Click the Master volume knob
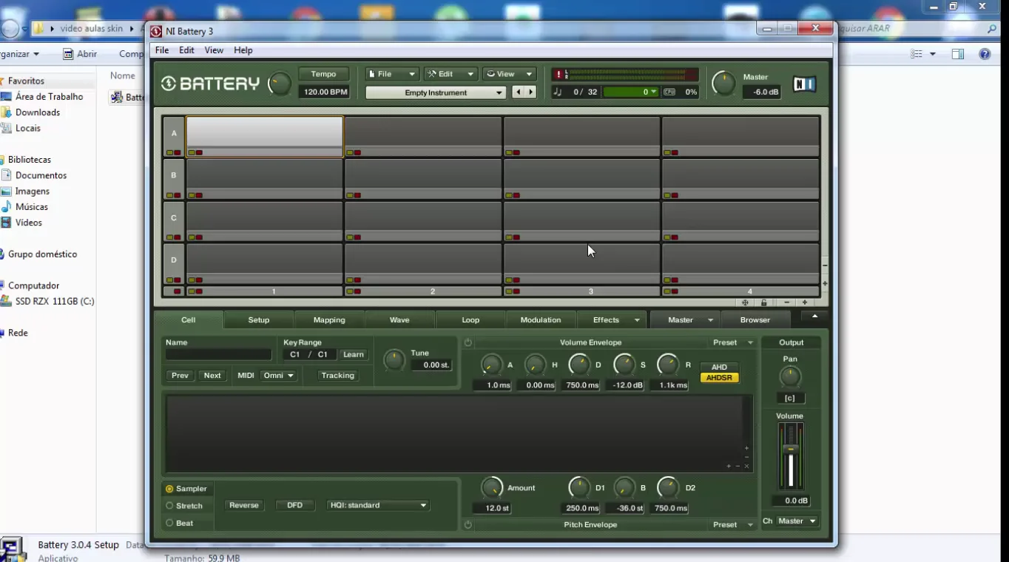The width and height of the screenshot is (1009, 562). [x=723, y=84]
